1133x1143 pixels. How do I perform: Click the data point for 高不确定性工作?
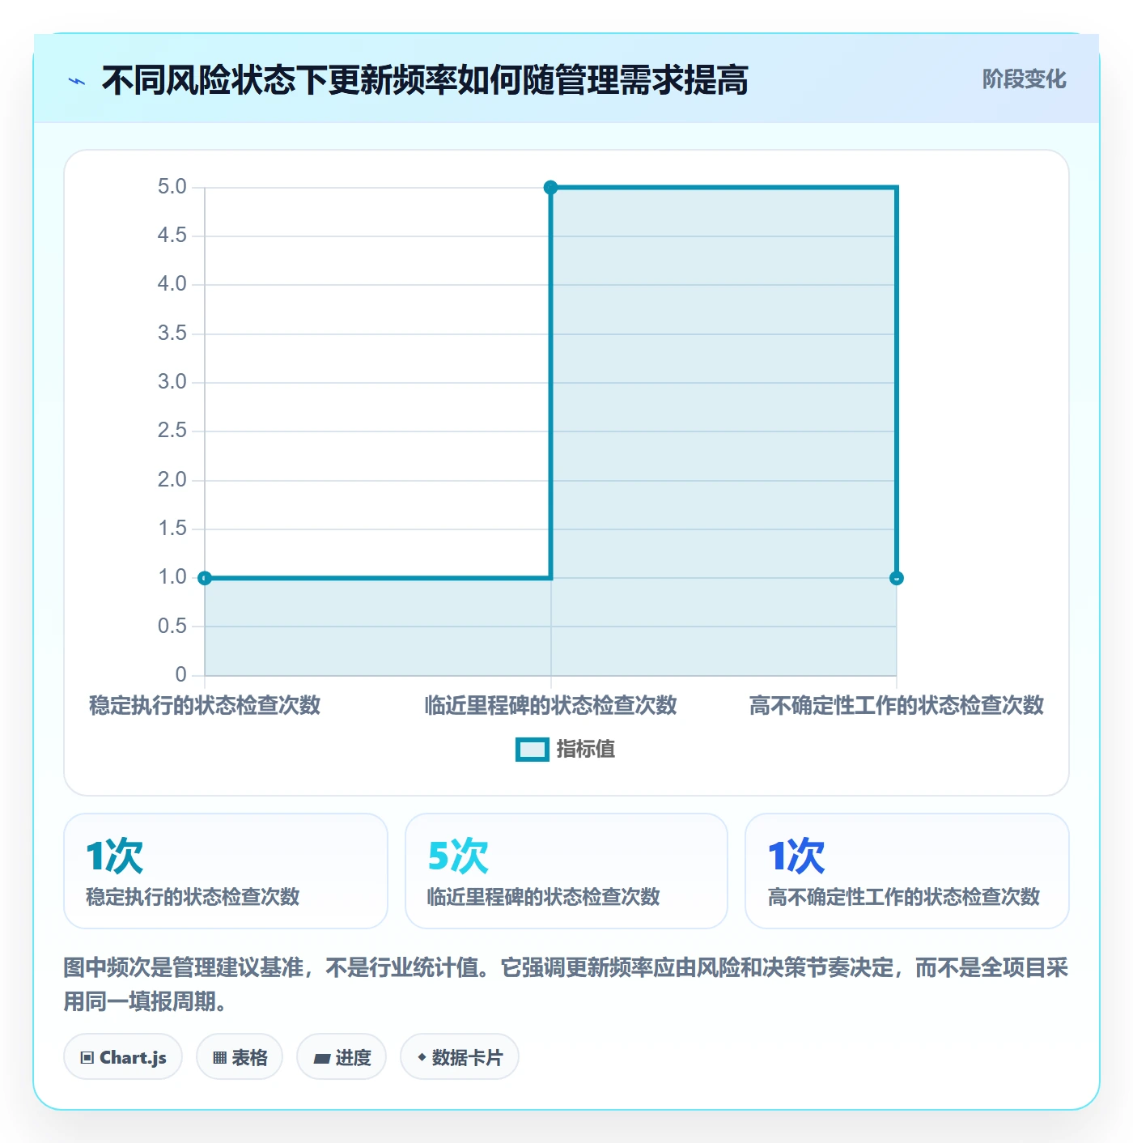coord(896,578)
